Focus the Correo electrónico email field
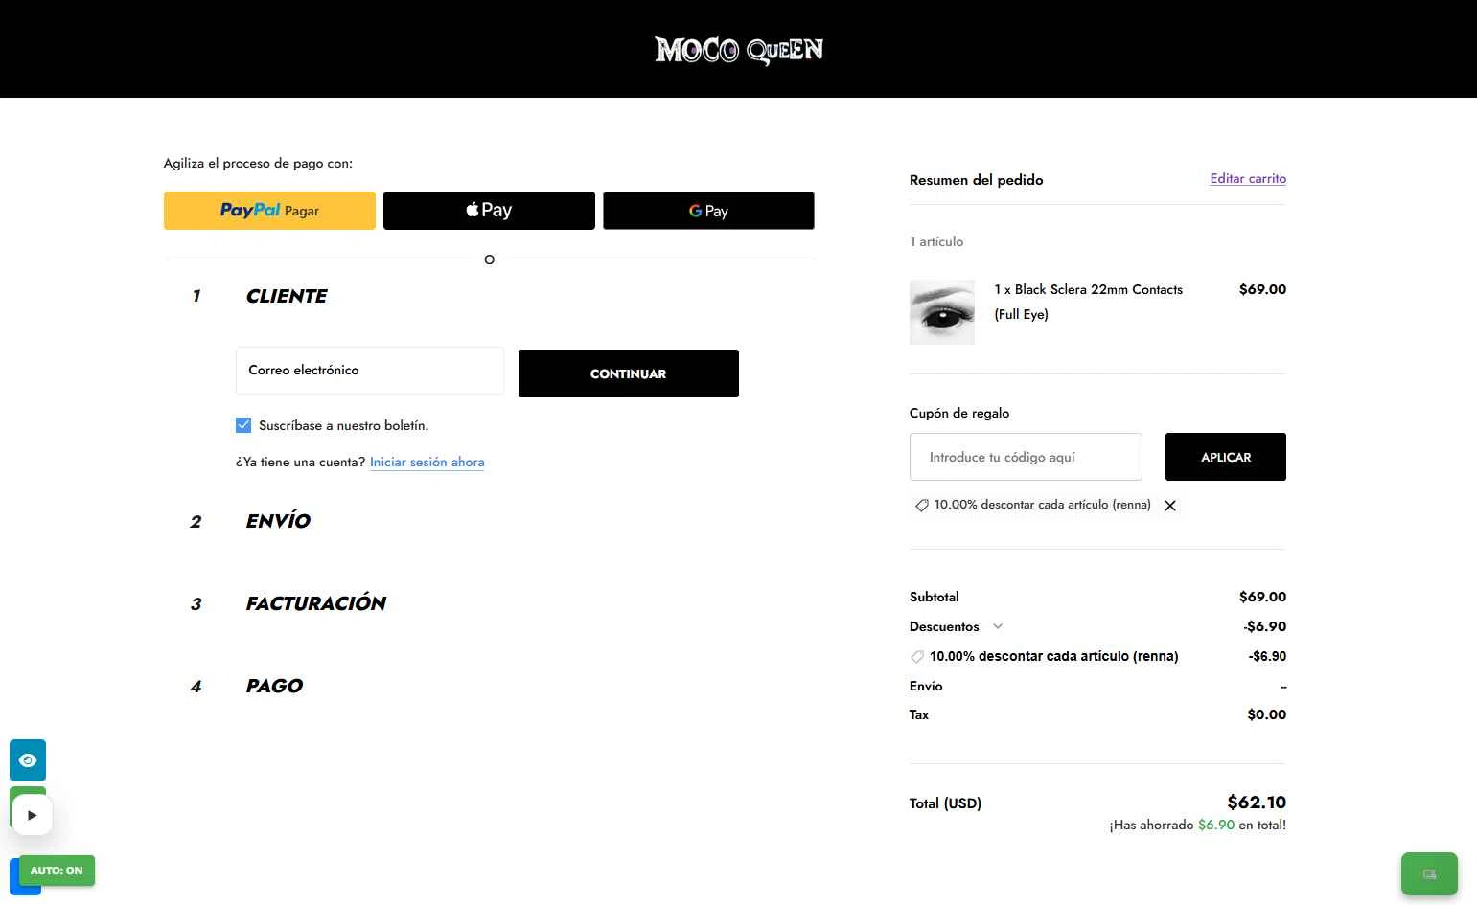The height and width of the screenshot is (905, 1477). [x=370, y=371]
